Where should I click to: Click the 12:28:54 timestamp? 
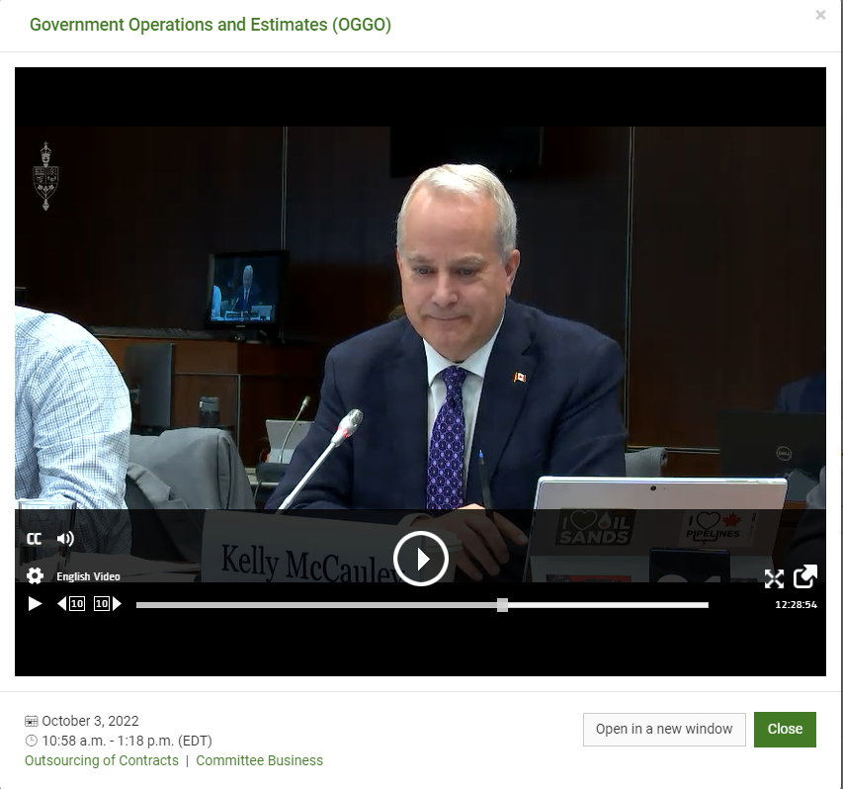point(796,605)
